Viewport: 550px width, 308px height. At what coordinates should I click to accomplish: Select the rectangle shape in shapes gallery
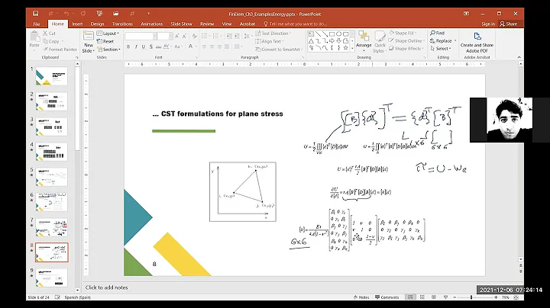tap(332, 34)
